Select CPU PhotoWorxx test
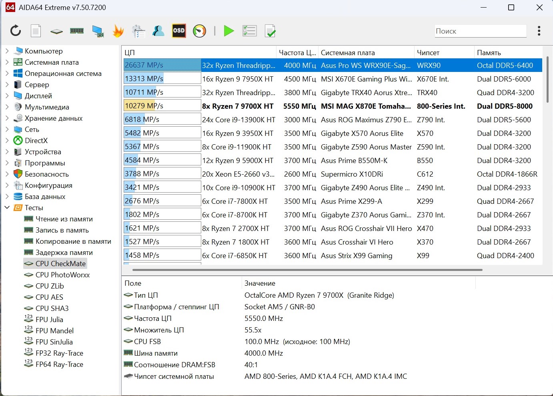The image size is (553, 396). coord(62,275)
